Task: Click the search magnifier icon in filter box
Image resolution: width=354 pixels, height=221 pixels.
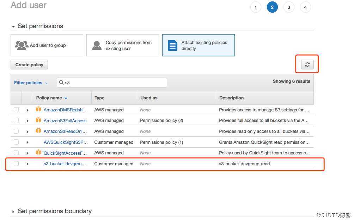Action: (x=61, y=82)
